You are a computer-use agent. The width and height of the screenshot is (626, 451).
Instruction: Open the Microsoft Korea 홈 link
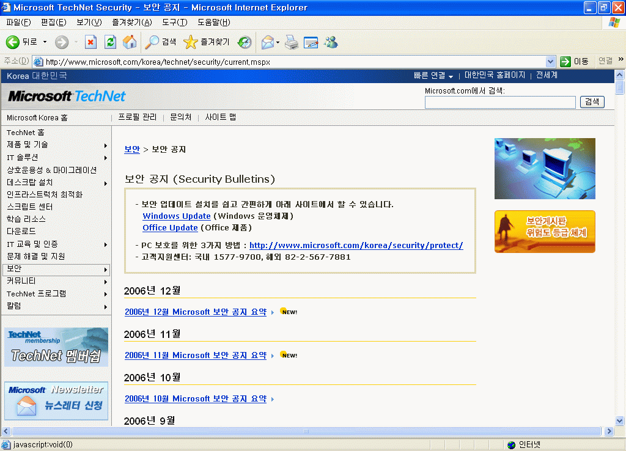coord(37,118)
